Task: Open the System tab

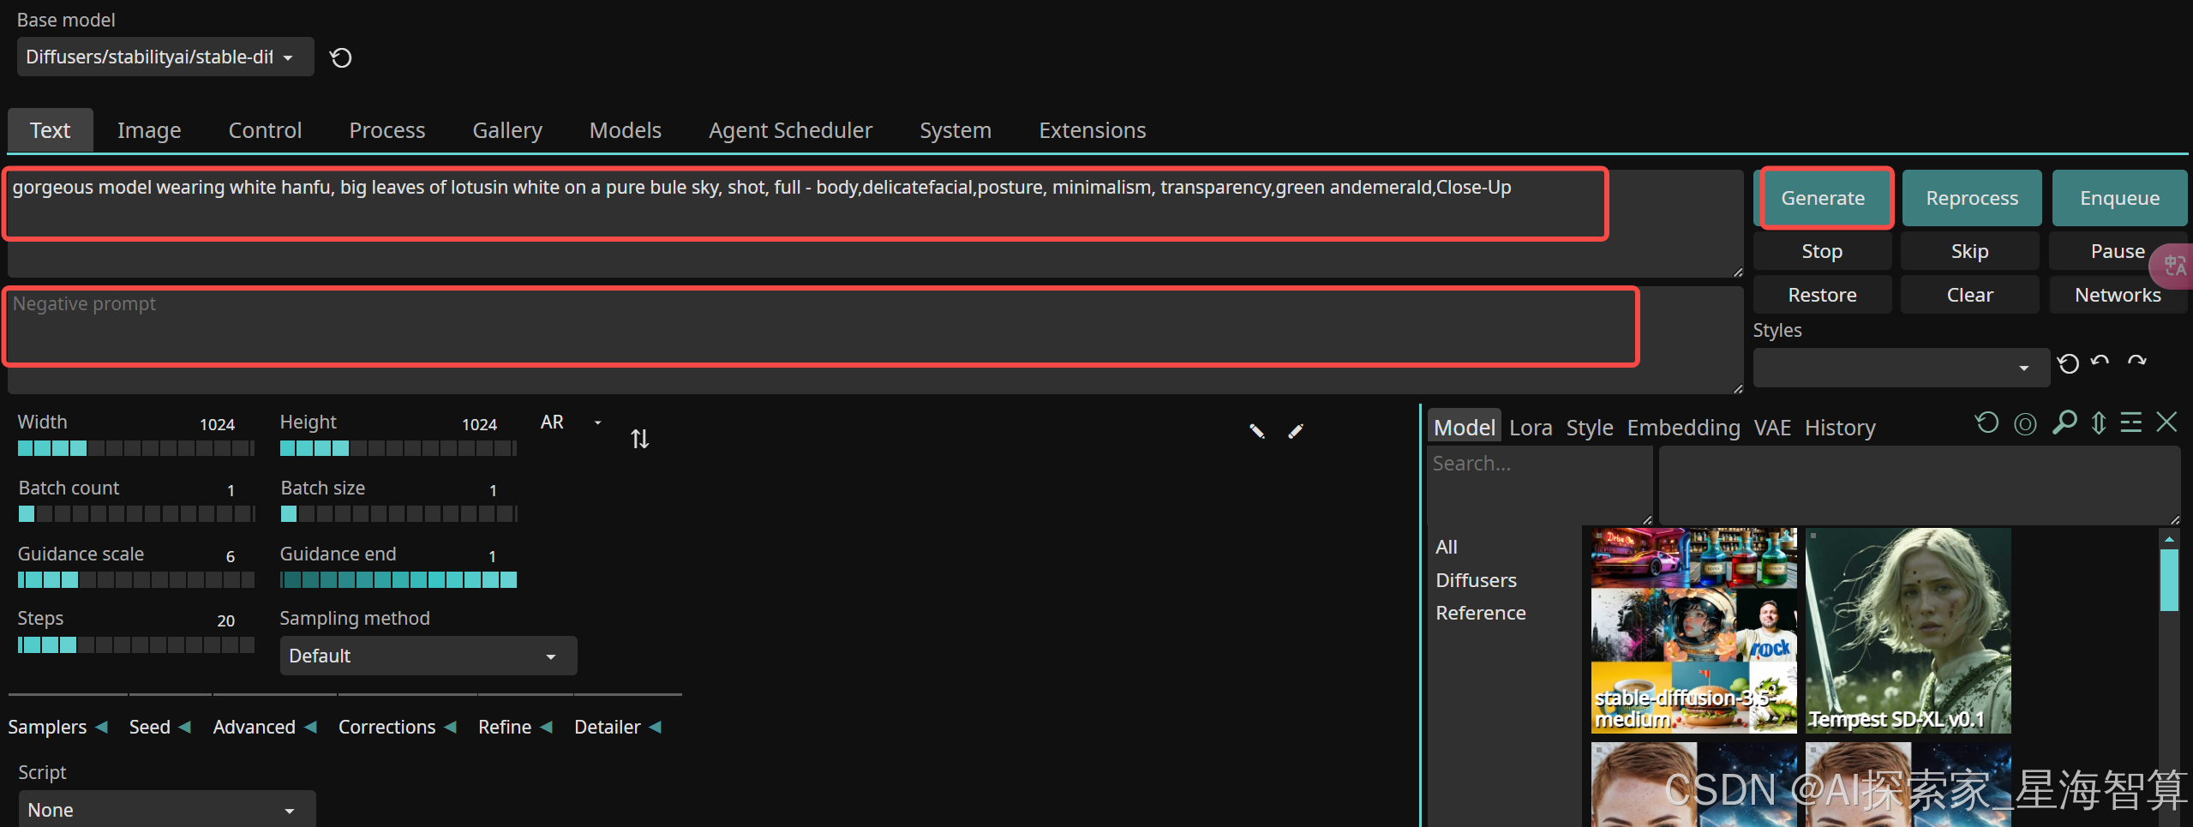Action: [x=956, y=130]
